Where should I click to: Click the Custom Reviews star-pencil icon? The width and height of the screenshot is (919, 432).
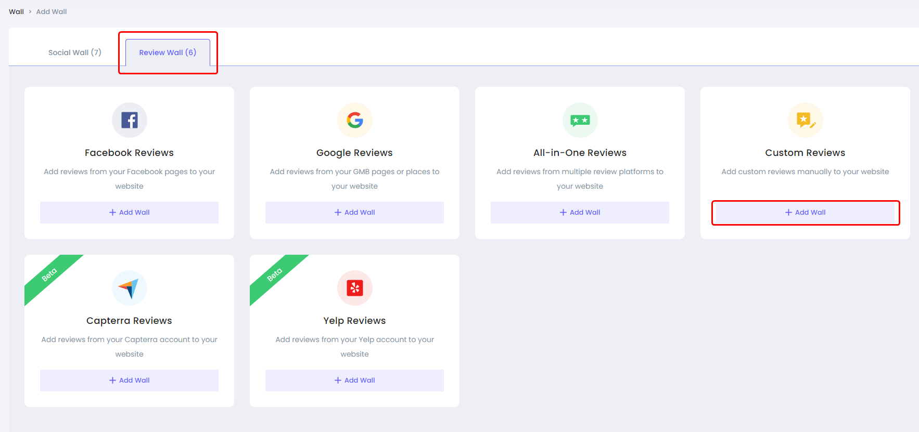point(805,120)
